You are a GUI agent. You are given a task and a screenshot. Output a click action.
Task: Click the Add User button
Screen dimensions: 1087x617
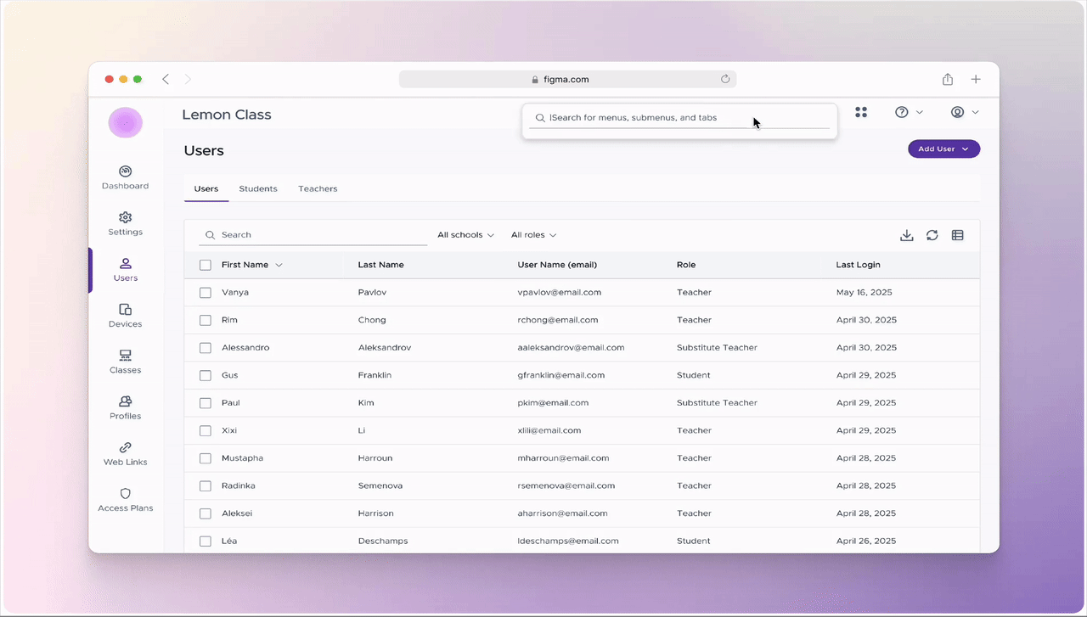(943, 149)
